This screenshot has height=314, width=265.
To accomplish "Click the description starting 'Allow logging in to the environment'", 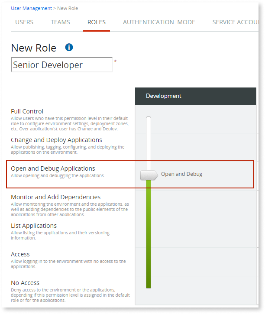I will coord(68,264).
